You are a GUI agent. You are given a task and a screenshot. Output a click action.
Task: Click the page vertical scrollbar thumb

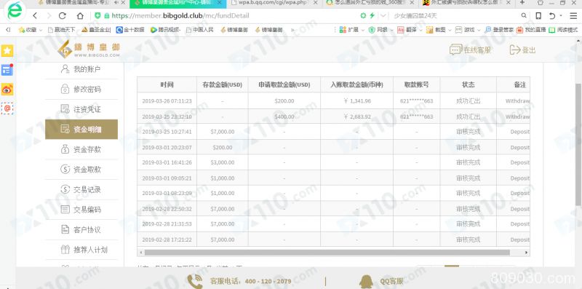tap(578, 145)
